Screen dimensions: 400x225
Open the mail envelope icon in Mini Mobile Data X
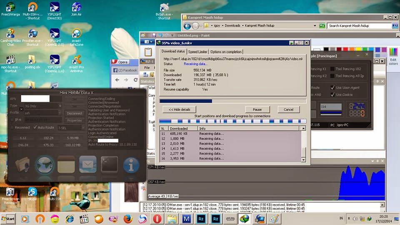(88, 164)
